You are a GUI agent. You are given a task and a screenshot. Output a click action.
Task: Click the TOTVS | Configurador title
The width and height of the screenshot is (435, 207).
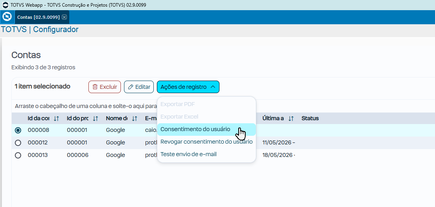click(40, 29)
